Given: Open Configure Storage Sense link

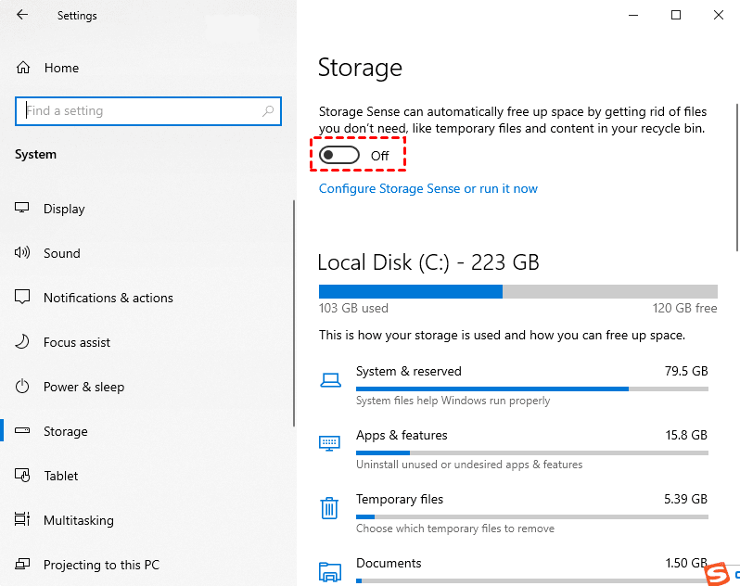Looking at the screenshot, I should click(427, 188).
